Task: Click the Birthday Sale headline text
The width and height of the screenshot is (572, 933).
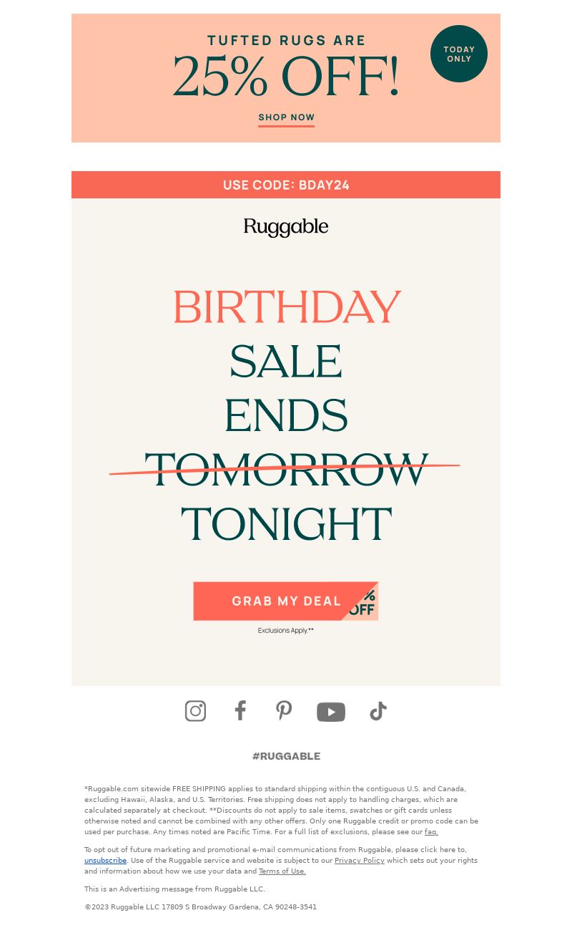Action: click(286, 334)
